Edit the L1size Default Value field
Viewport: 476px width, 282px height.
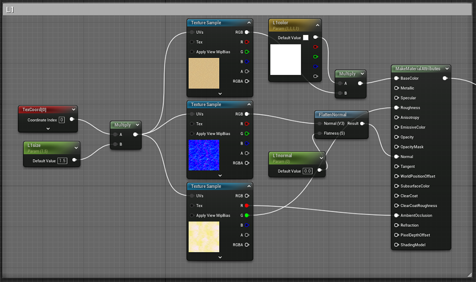tap(62, 161)
